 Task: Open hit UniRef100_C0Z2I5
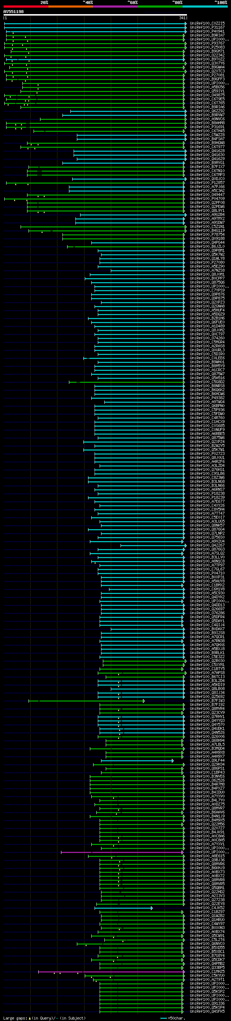[207, 24]
